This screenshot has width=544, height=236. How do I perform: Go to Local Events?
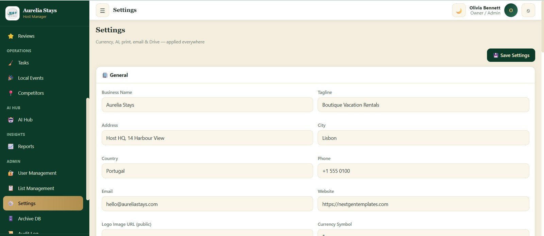pos(43,78)
